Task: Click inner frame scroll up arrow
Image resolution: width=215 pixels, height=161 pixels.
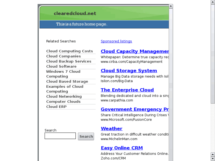Action: [x=171, y=6]
